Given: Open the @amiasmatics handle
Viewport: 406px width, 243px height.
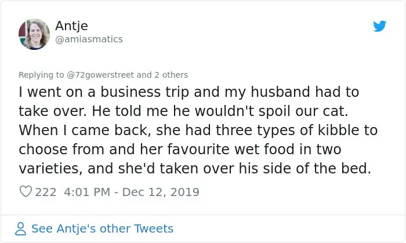Looking at the screenshot, I should (89, 39).
